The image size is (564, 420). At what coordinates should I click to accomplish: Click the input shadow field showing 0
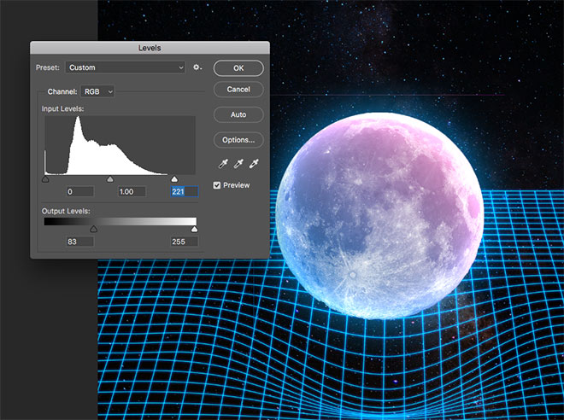[x=79, y=191]
